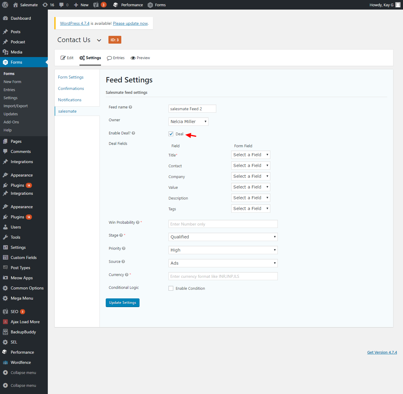Open the Owner dropdown showing Nelcia Miller

(188, 122)
